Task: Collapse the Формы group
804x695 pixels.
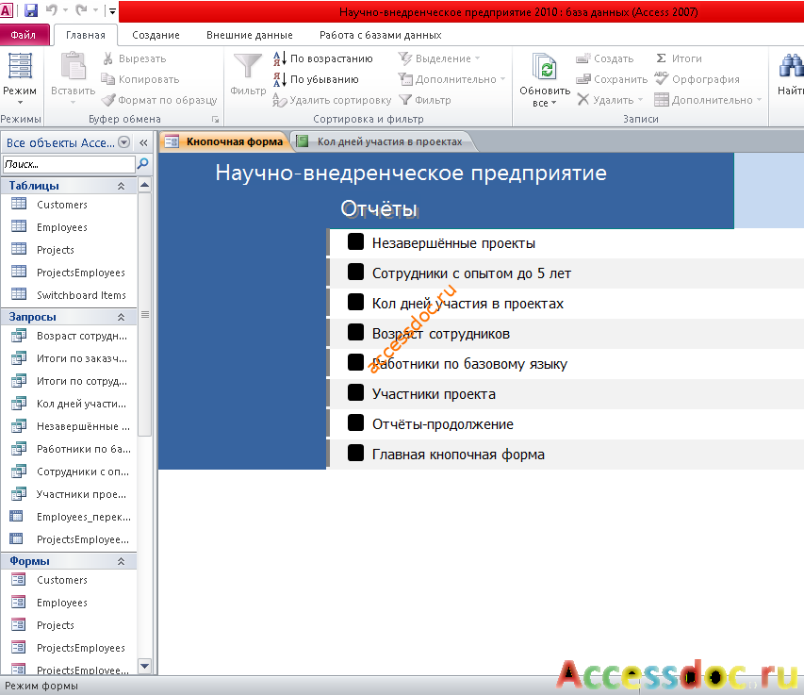Action: pyautogui.click(x=121, y=561)
